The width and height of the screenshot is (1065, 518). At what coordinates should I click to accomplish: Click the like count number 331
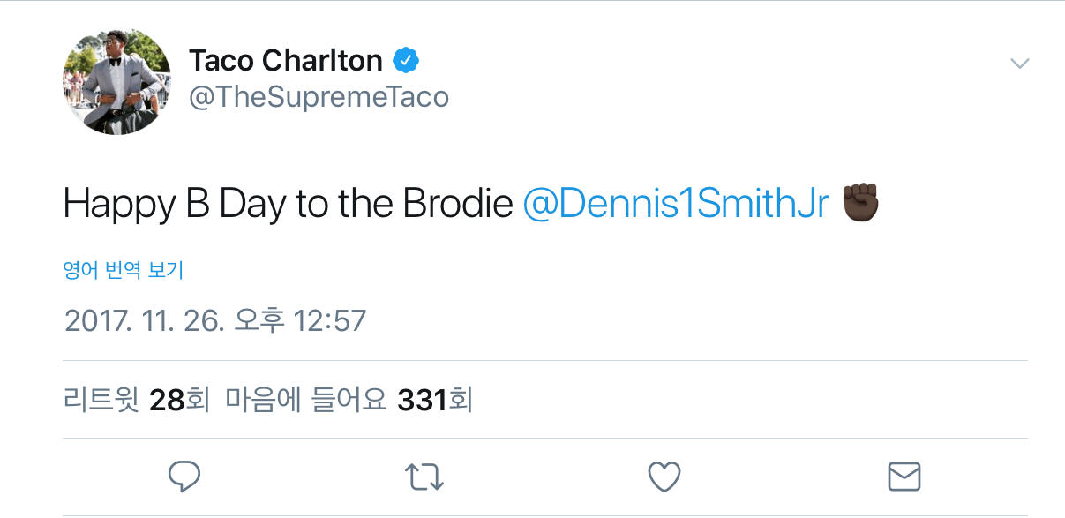[x=424, y=400]
